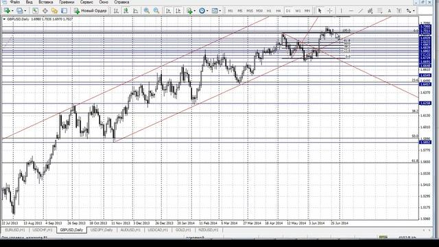Expand the Indicators dropdown arrow
This screenshot has height=247, width=439.
[x=195, y=11]
